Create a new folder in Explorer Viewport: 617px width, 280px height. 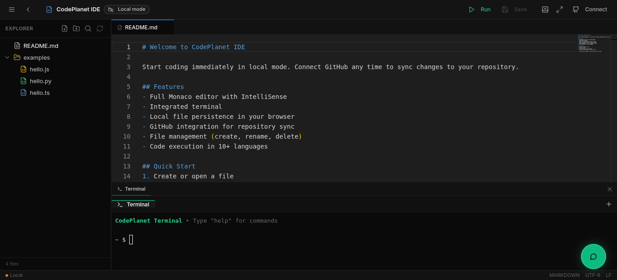pyautogui.click(x=76, y=28)
